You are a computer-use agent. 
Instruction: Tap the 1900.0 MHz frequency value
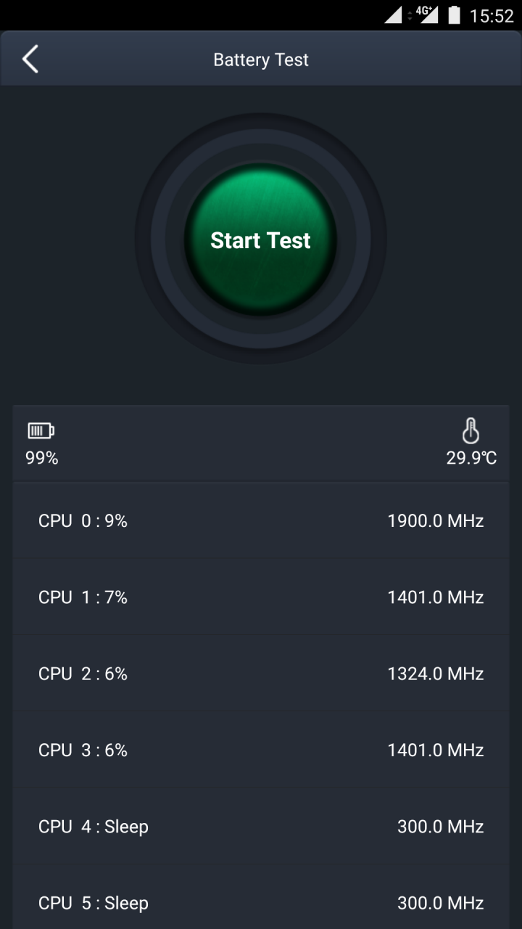click(x=436, y=520)
